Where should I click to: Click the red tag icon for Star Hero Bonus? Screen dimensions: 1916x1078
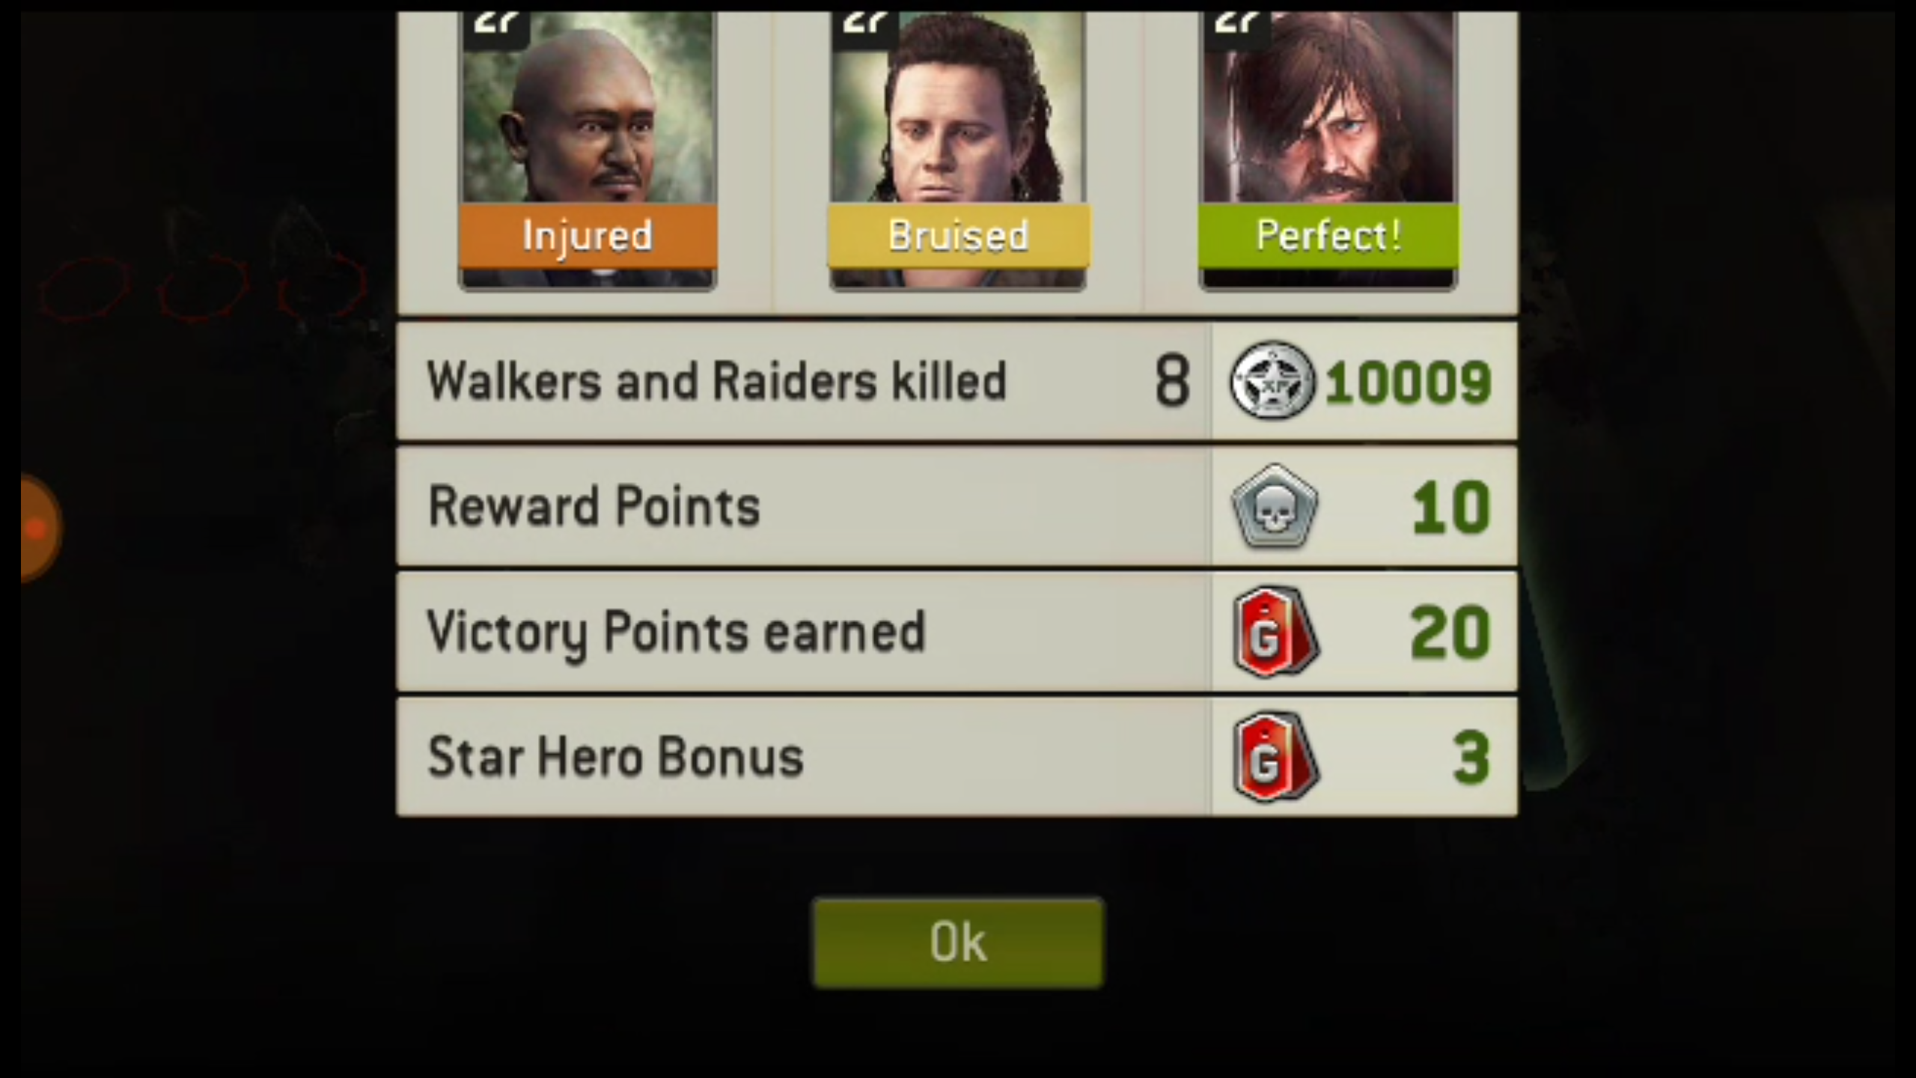1275,757
